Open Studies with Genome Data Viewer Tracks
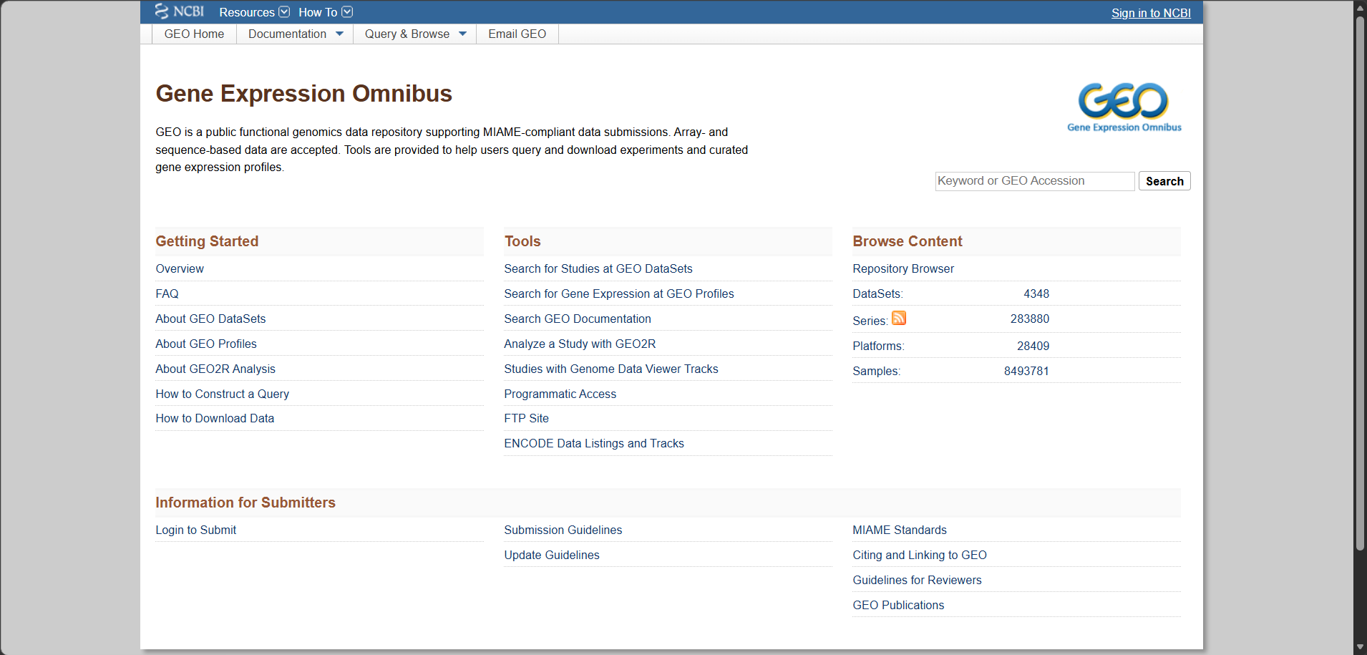This screenshot has height=655, width=1367. (611, 369)
